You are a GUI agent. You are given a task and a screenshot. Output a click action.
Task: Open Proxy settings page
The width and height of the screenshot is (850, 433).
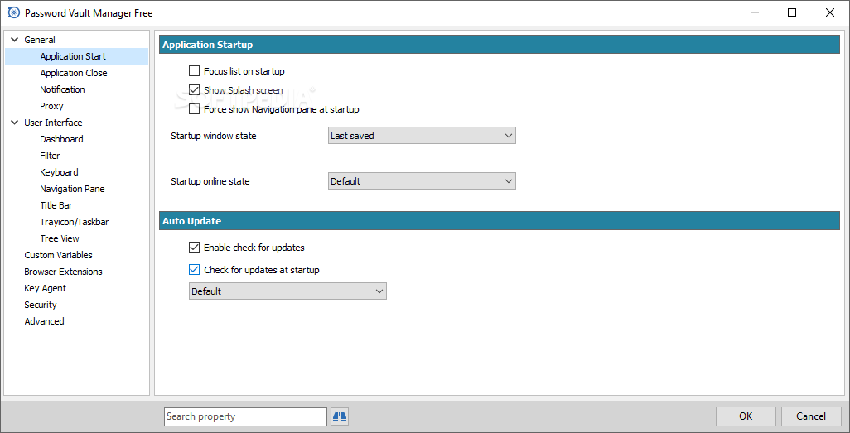pos(51,106)
